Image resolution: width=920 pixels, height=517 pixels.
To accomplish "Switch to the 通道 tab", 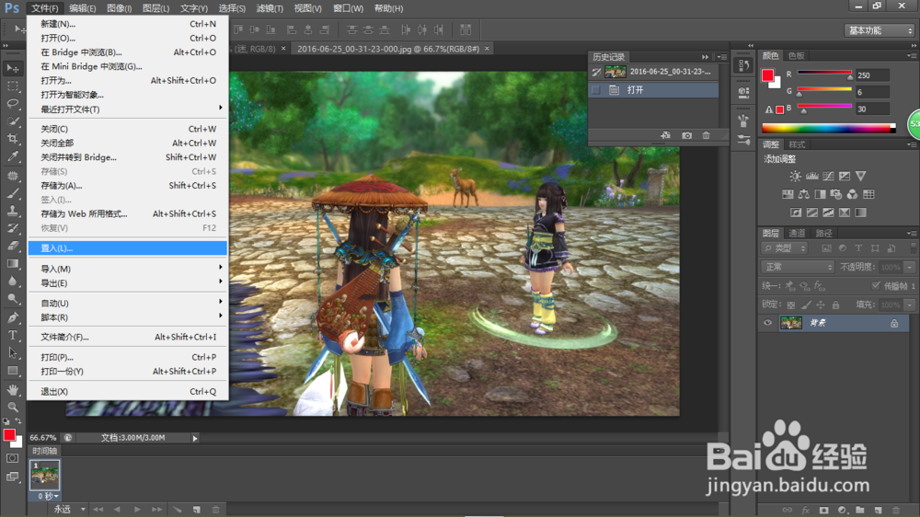I will [x=797, y=233].
